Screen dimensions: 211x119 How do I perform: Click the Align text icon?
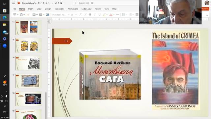(137, 15)
